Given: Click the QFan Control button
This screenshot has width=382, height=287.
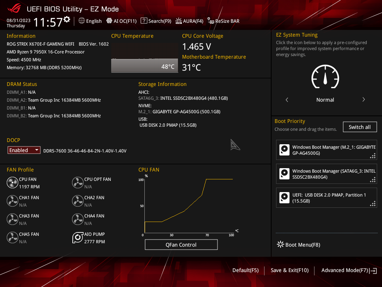Looking at the screenshot, I should point(181,244).
